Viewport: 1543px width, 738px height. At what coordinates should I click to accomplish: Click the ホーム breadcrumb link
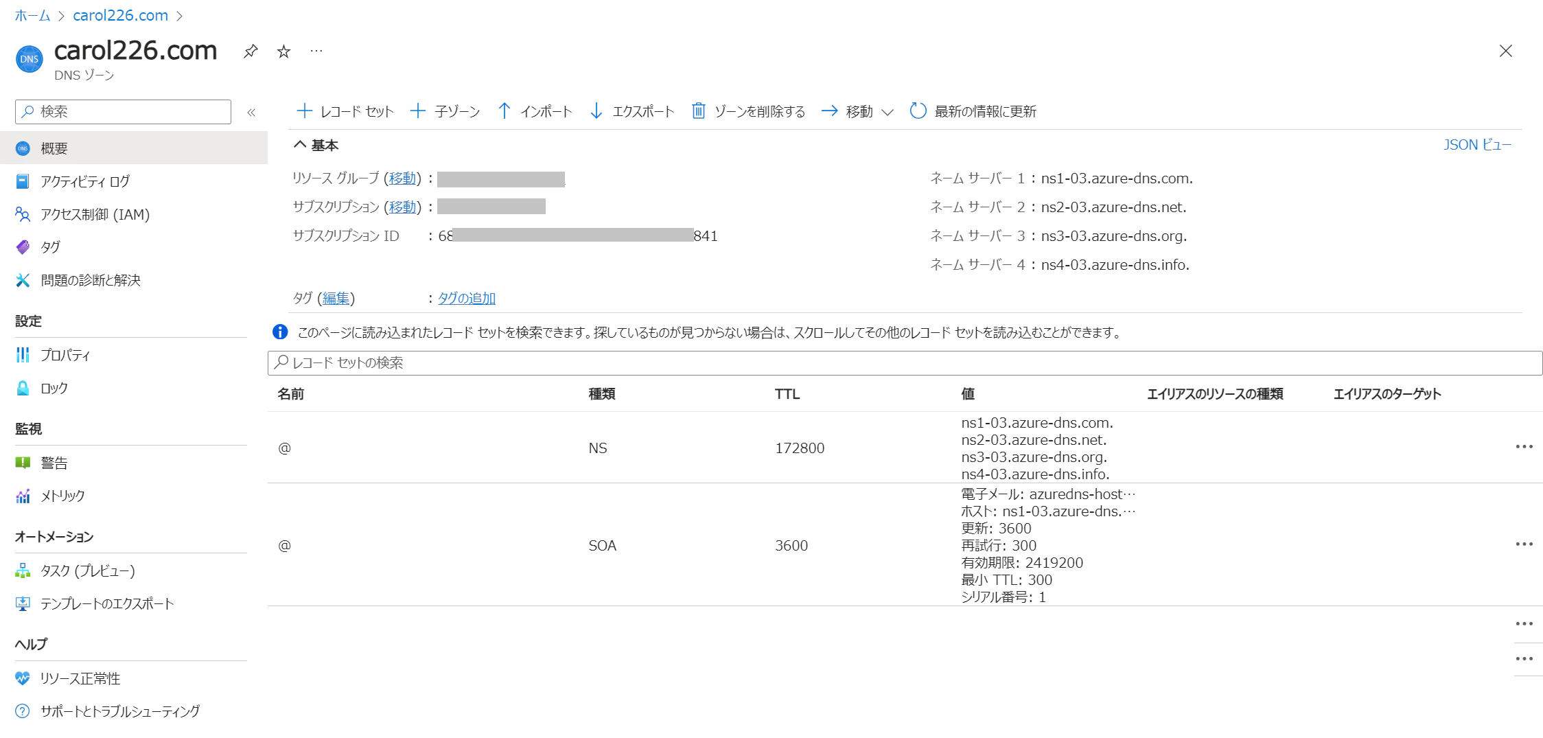click(32, 15)
